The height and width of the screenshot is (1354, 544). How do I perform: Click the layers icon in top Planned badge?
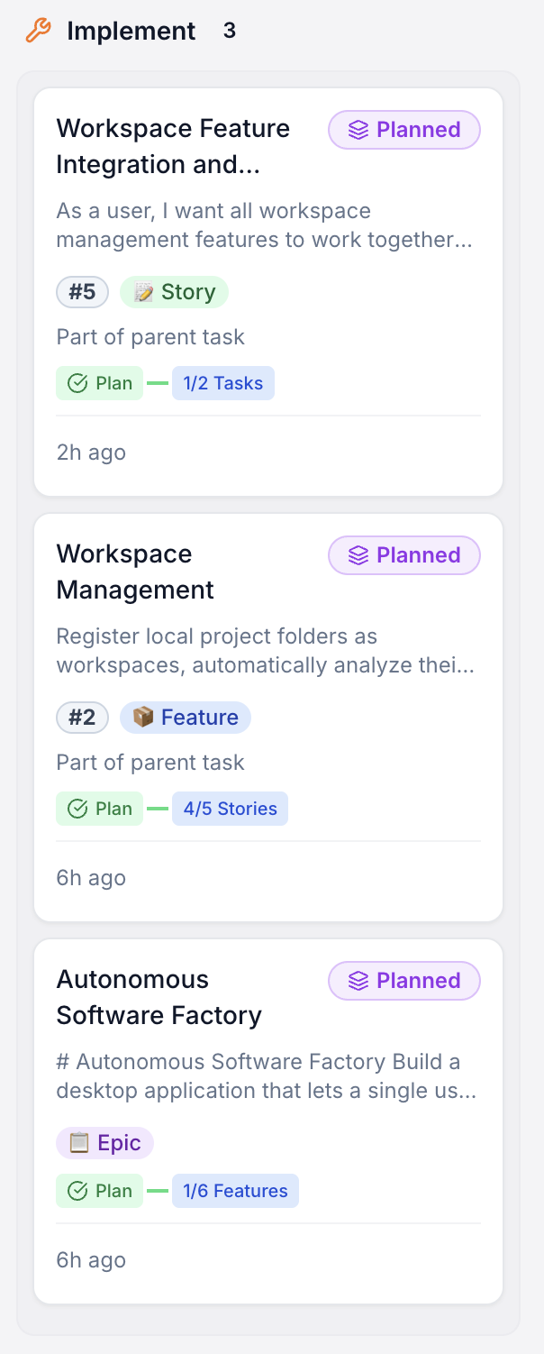pyautogui.click(x=358, y=129)
